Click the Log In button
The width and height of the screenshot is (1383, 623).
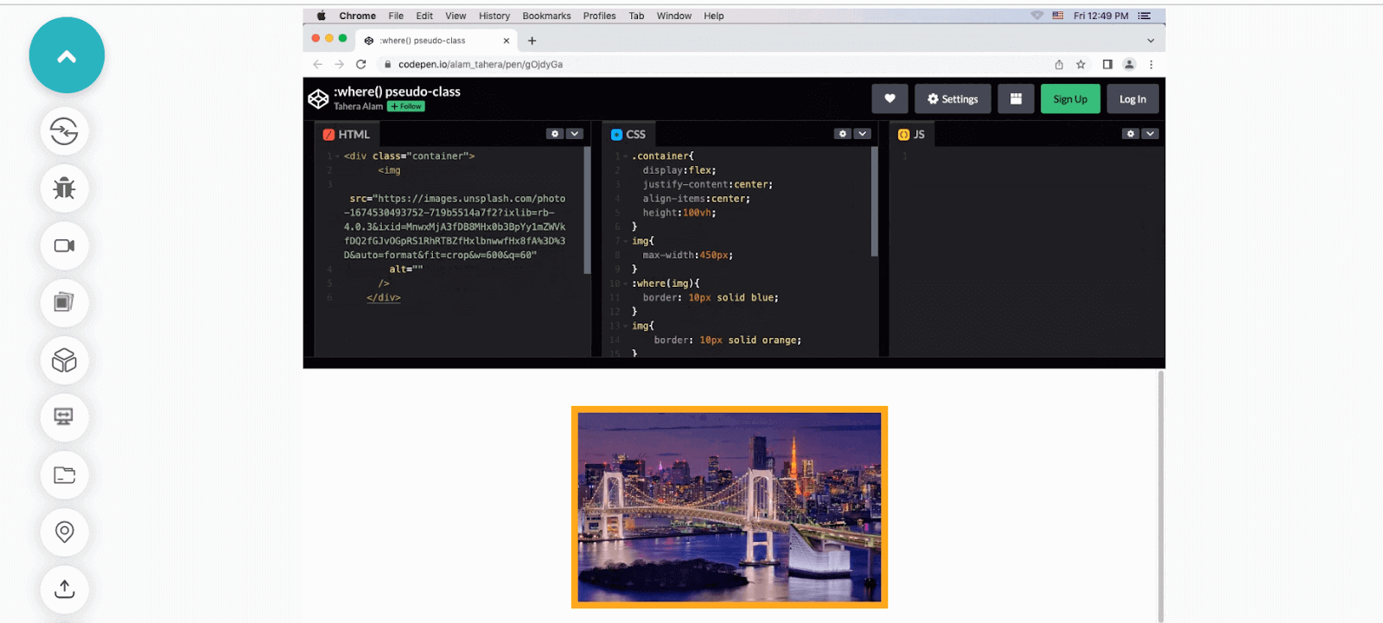(1132, 99)
